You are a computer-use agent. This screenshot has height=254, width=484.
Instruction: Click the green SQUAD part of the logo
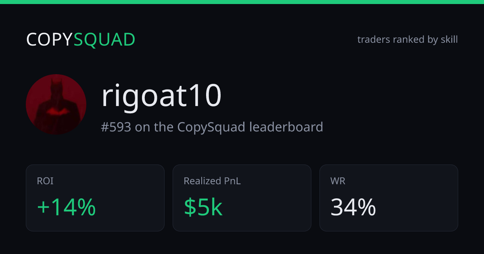click(x=104, y=40)
